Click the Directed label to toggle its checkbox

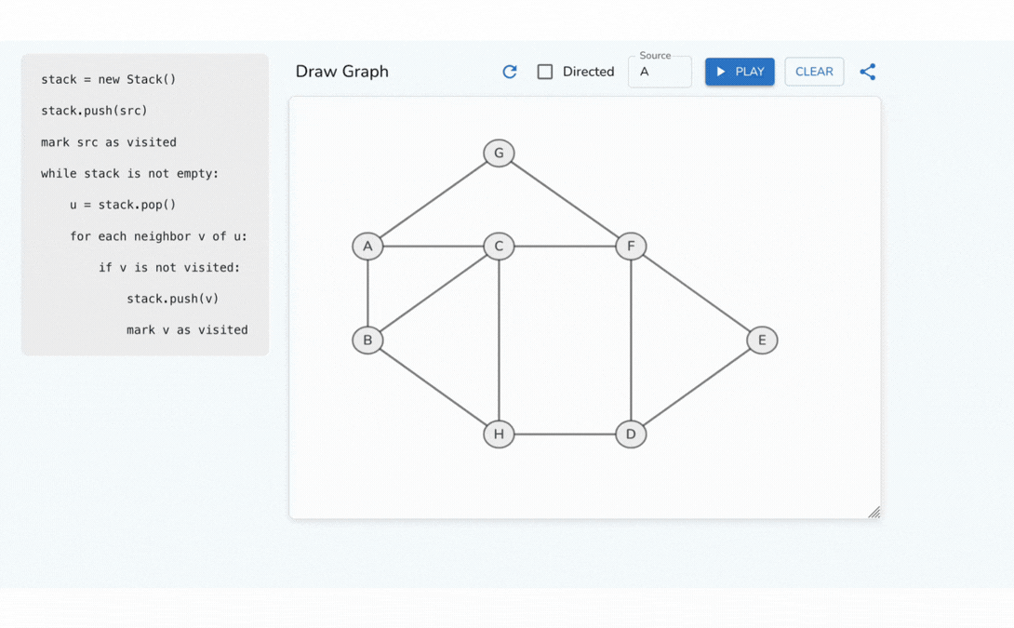587,71
